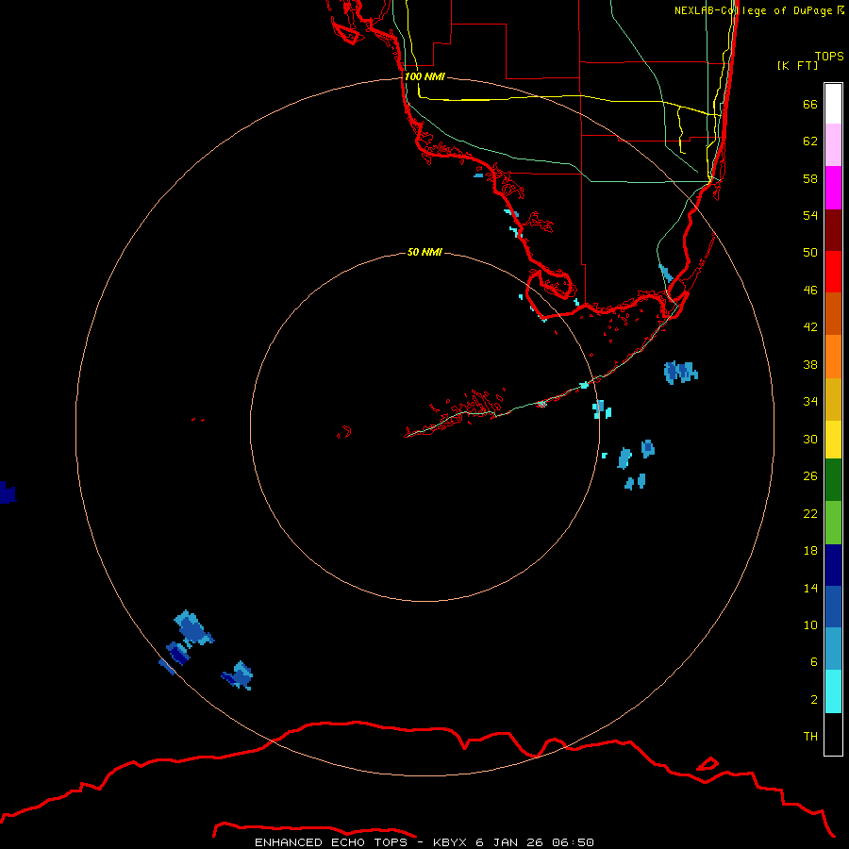Click the light blue legend swatch

coord(833,649)
